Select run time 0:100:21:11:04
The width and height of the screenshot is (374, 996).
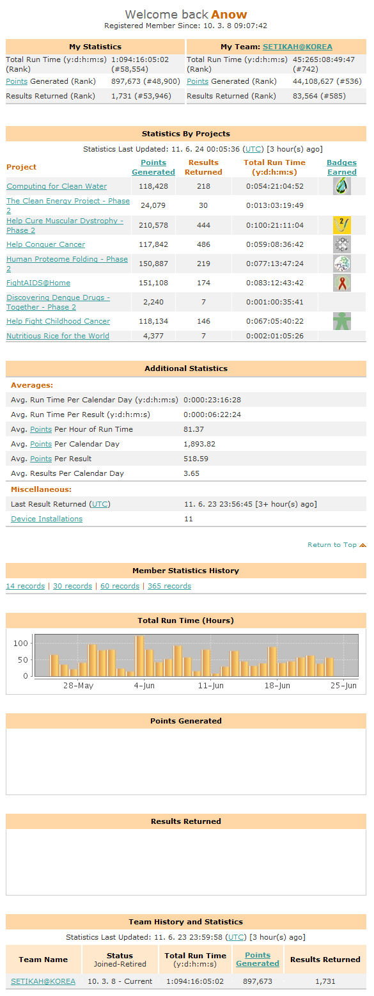275,225
